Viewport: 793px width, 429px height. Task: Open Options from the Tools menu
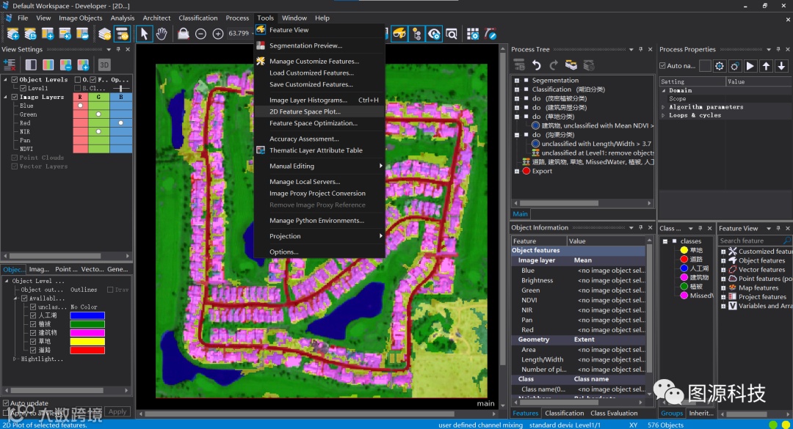click(x=283, y=252)
